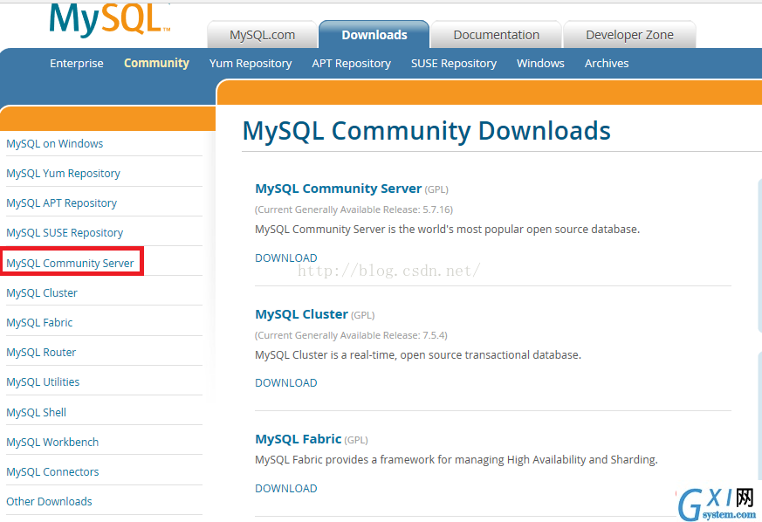Screen dimensions: 762x522
Task: Click DOWNLOAD under MySQL Fabric
Action: point(286,489)
